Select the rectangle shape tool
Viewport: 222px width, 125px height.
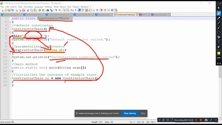219,32
